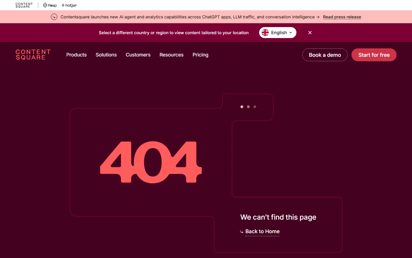Image resolution: width=412 pixels, height=258 pixels.
Task: Select the third carousel dot indicator
Action: point(255,107)
